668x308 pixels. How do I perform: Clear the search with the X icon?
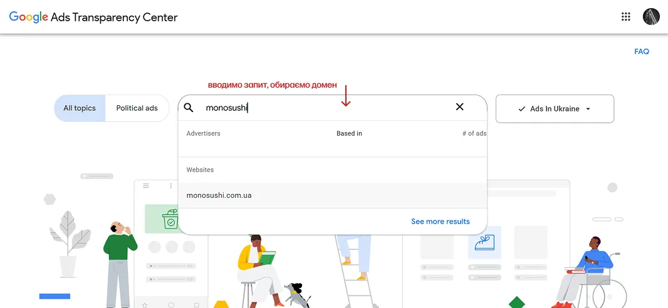[460, 107]
